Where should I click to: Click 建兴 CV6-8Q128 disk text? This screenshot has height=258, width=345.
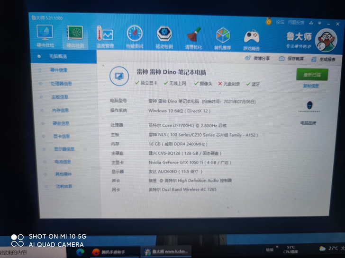coord(185,153)
